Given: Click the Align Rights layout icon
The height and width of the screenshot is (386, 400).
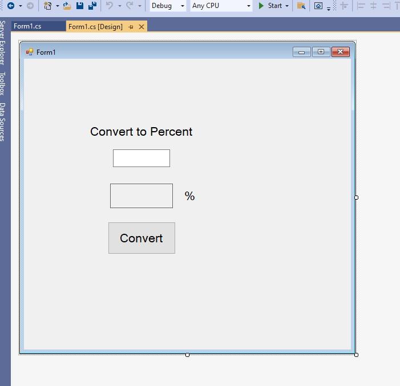Looking at the screenshot, I should (x=386, y=6).
